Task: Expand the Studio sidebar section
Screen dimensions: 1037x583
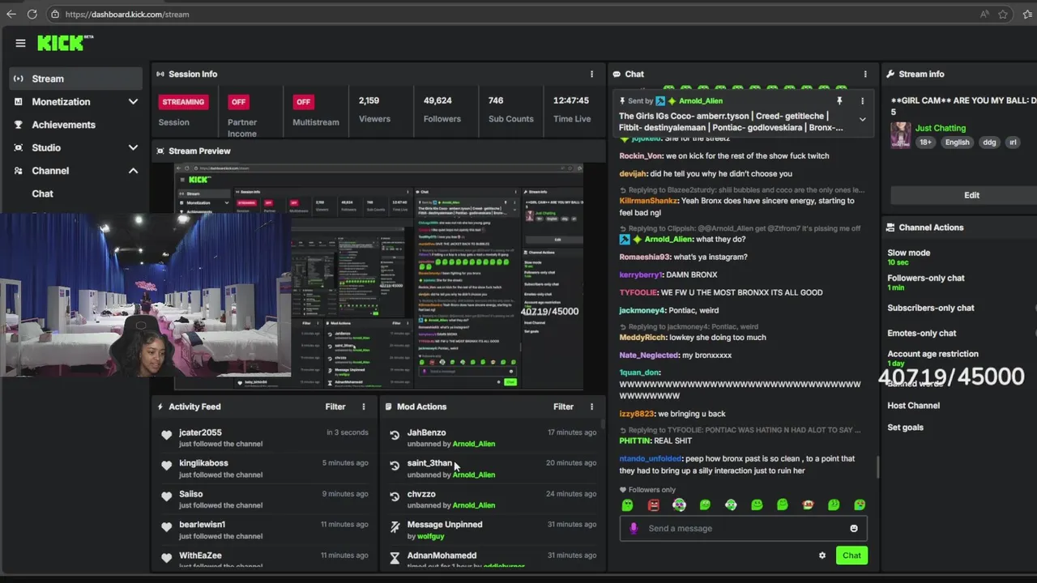Action: click(x=133, y=147)
